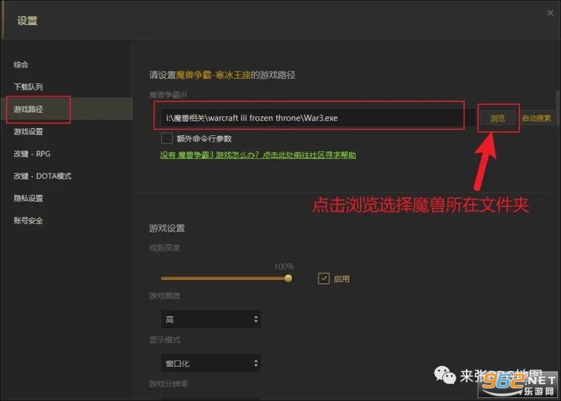Click the 浏览 browse button

pos(497,118)
